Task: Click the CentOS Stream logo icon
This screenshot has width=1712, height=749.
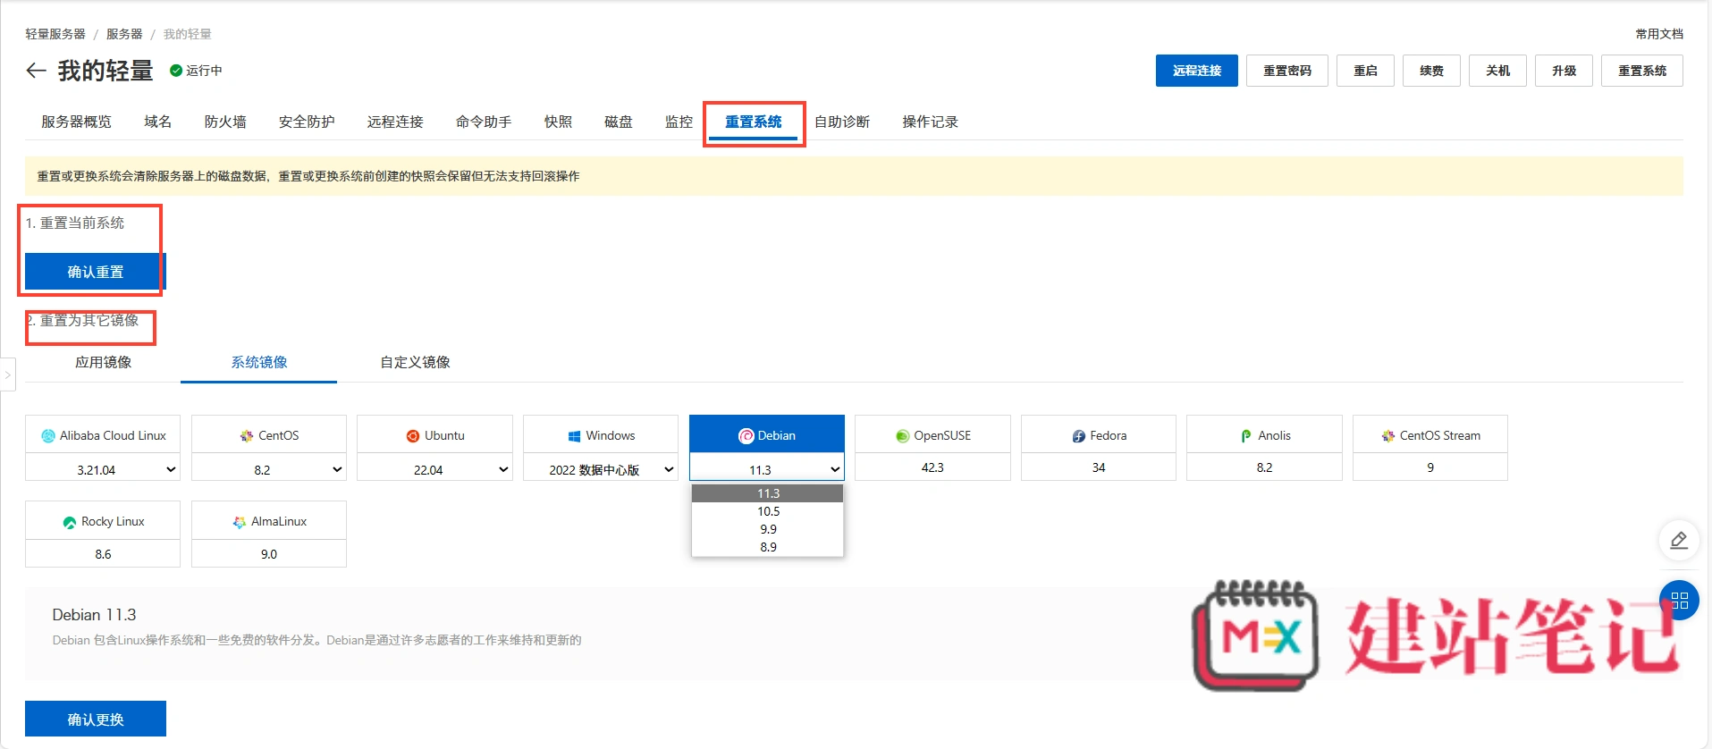Action: coord(1388,435)
